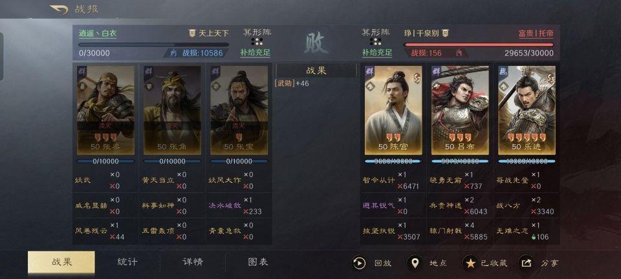Click the enemy troop strength red bar
This screenshot has width=621, height=279.
[479, 45]
